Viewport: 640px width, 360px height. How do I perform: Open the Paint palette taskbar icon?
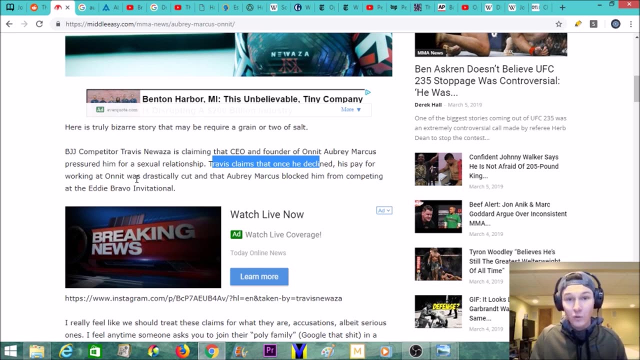[328, 351]
